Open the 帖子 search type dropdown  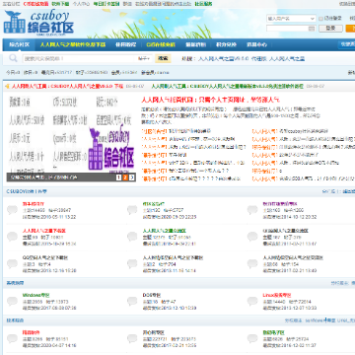click(x=144, y=59)
